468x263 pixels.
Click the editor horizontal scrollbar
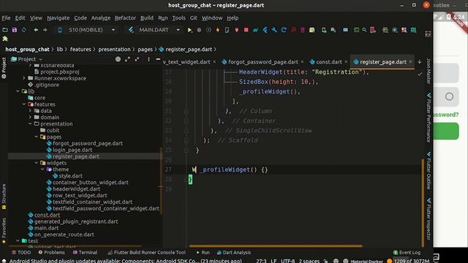point(276,246)
